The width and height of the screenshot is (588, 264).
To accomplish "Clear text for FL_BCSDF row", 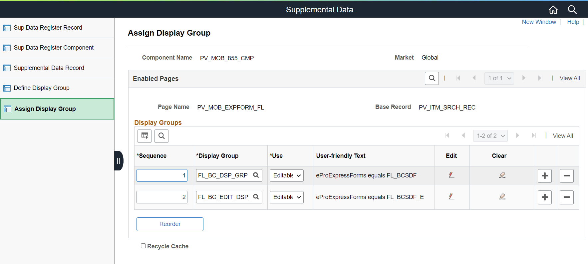I will (x=502, y=175).
